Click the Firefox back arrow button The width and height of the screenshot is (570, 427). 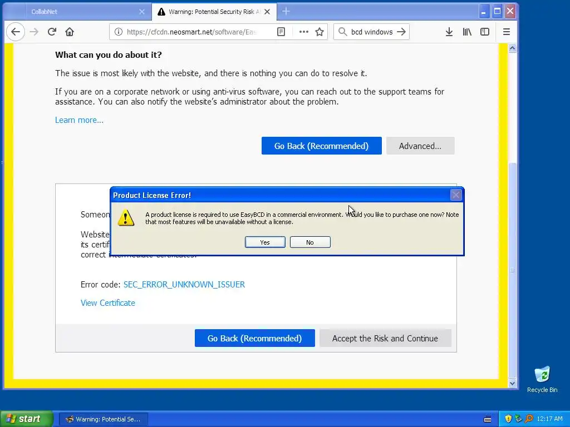pyautogui.click(x=16, y=32)
